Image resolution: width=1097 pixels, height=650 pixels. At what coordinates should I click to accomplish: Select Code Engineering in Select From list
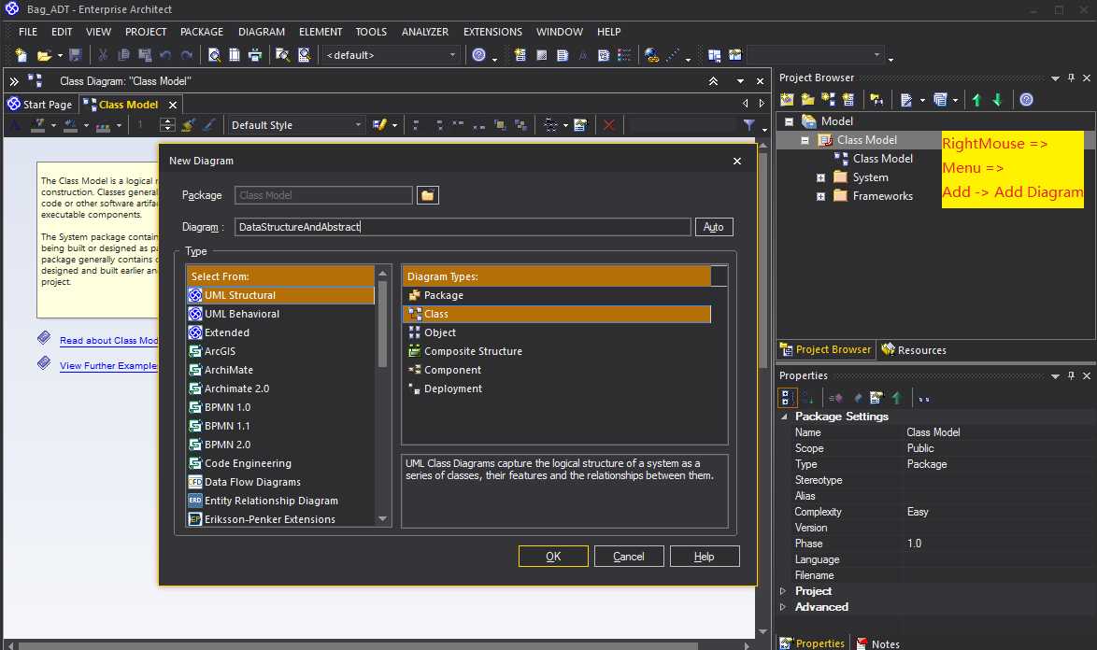click(x=280, y=463)
